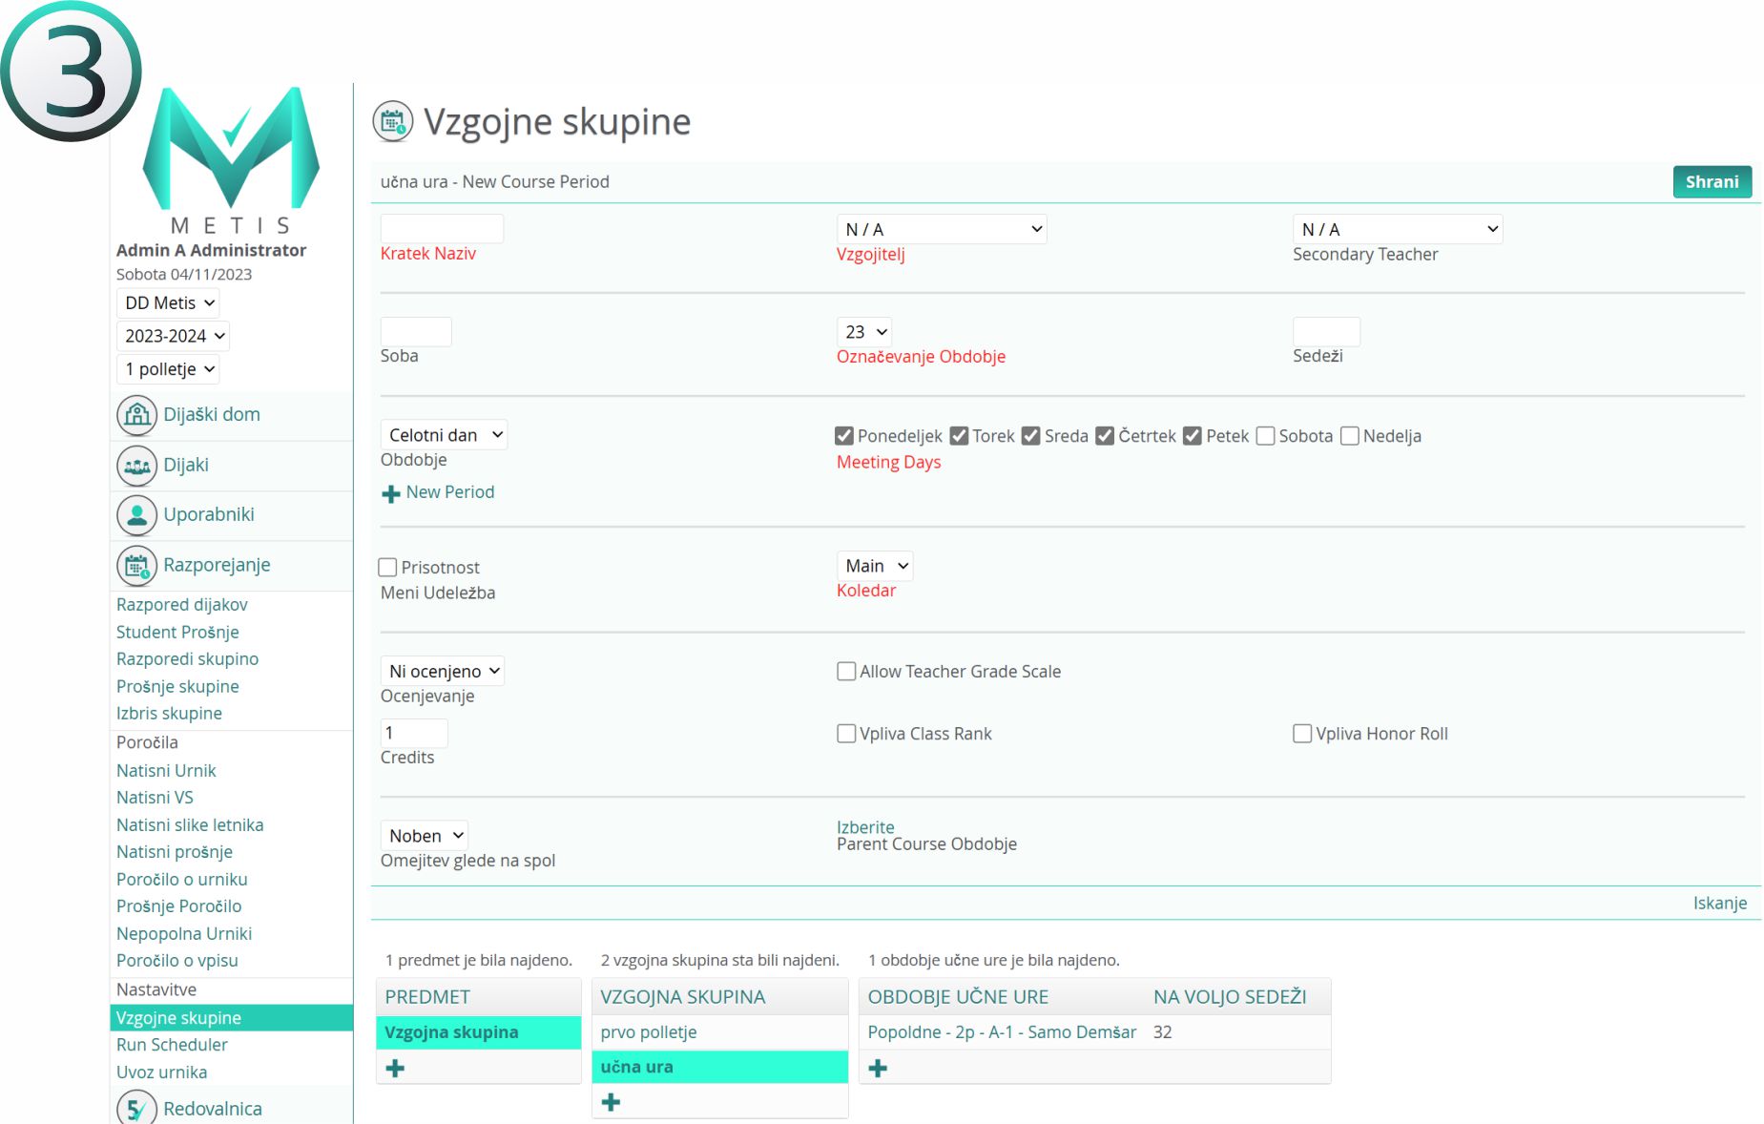Click the Dijaki group icon
Viewport: 1764px width, 1124px height.
tap(136, 466)
